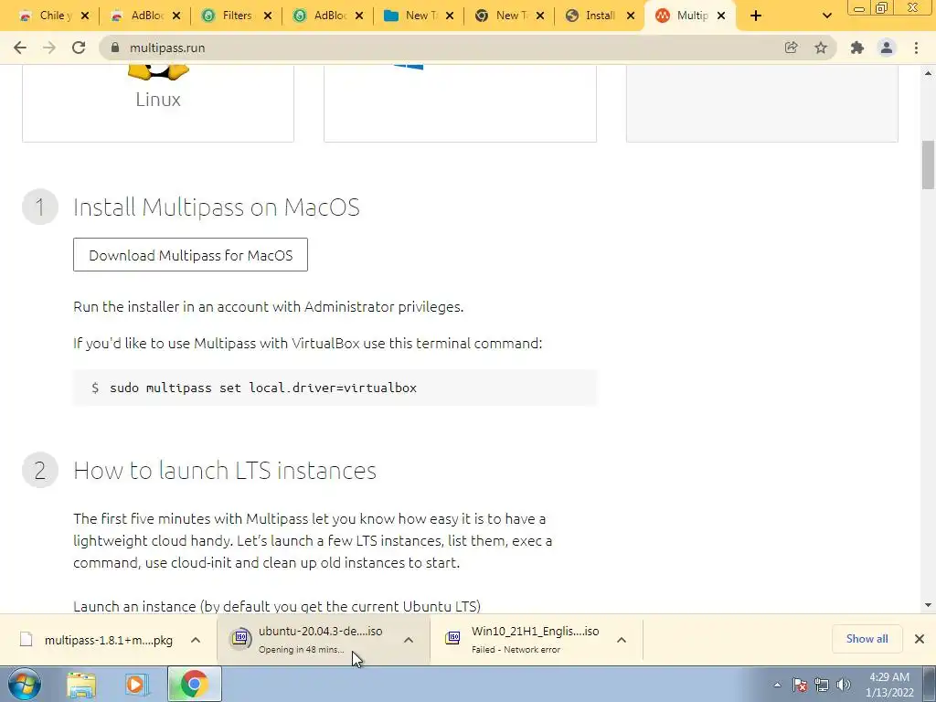Click the scrollbar down arrow
This screenshot has width=936, height=702.
929,605
